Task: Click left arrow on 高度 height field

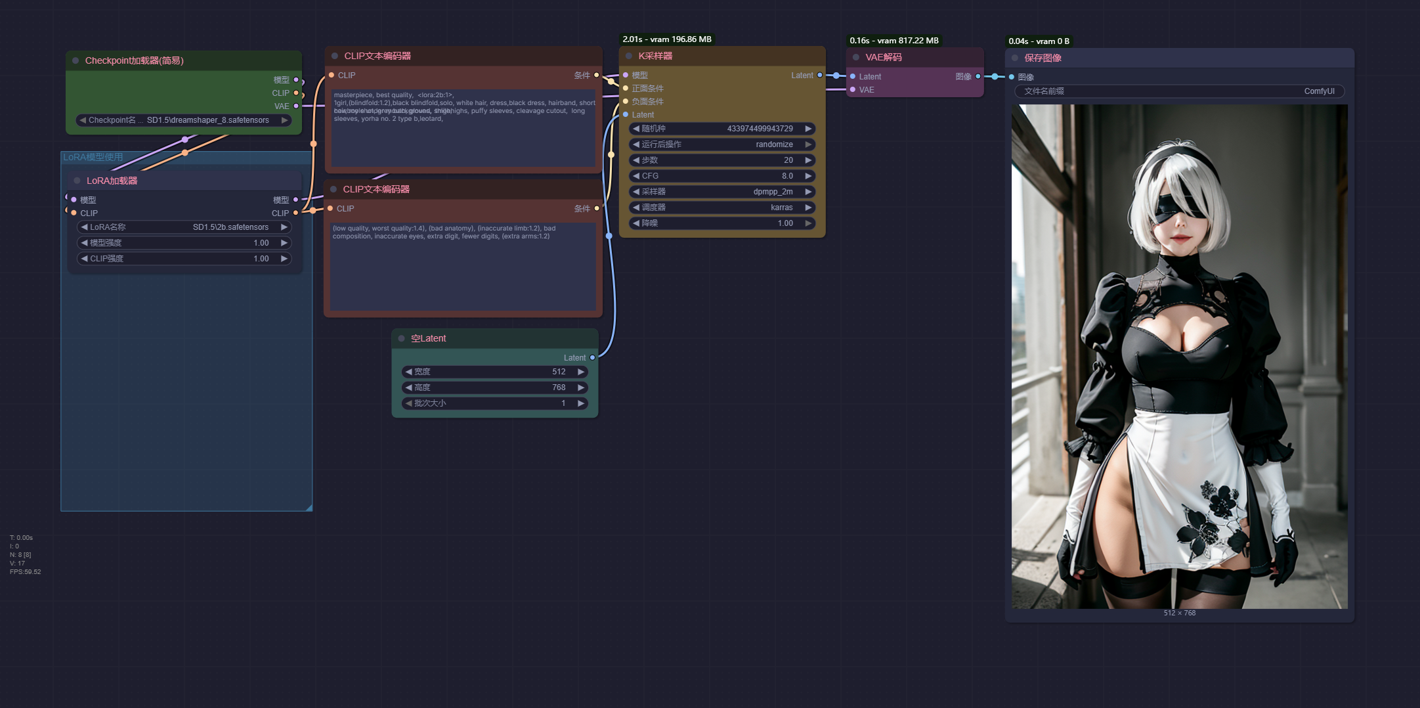Action: pyautogui.click(x=409, y=387)
